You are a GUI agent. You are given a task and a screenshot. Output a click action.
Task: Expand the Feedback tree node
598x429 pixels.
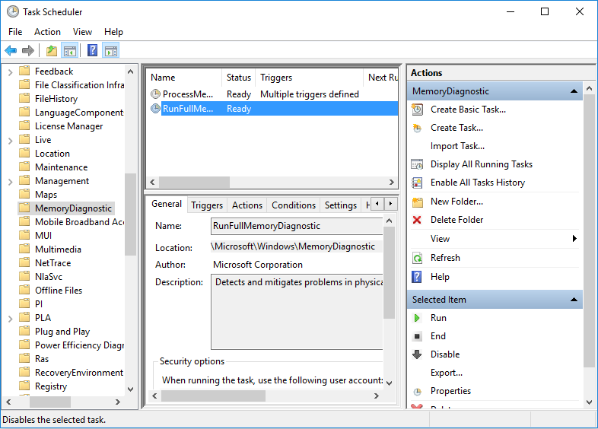[10, 71]
